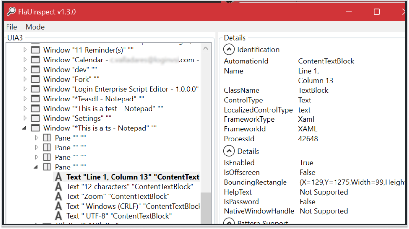Select "Login Enterprise Script Editor" window item
Screen dimensions: 409x229
[121, 89]
